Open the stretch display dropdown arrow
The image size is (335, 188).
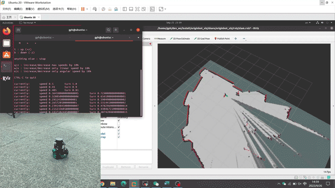pyautogui.click(x=166, y=9)
